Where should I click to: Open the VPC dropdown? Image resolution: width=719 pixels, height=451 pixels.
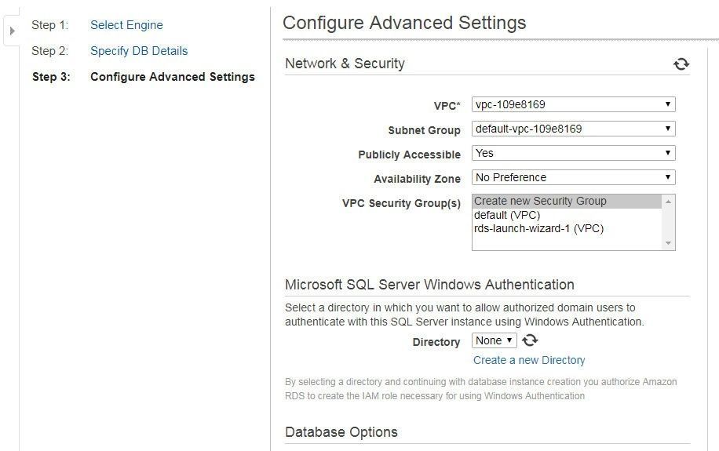tap(573, 104)
